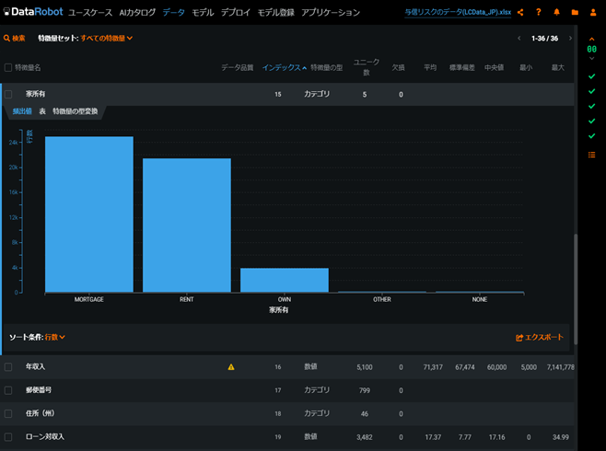Image resolution: width=606 pixels, height=451 pixels.
Task: Sort by 欠損 column header
Action: [398, 67]
